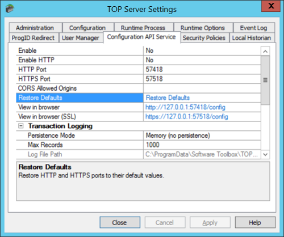Select the 'Enable' property label

(x=27, y=50)
